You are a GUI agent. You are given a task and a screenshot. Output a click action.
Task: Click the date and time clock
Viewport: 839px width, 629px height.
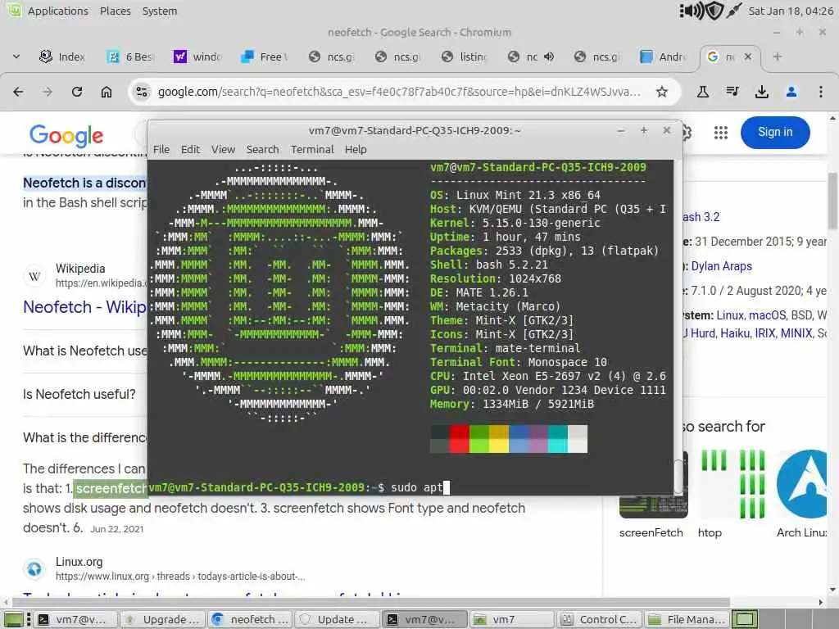click(x=791, y=11)
